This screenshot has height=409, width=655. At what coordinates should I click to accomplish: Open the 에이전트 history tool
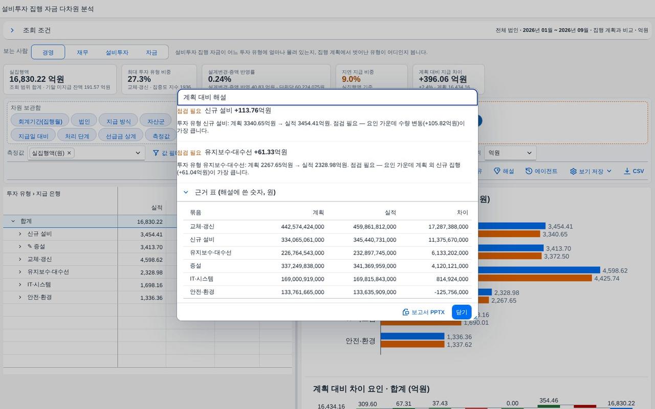pyautogui.click(x=541, y=171)
